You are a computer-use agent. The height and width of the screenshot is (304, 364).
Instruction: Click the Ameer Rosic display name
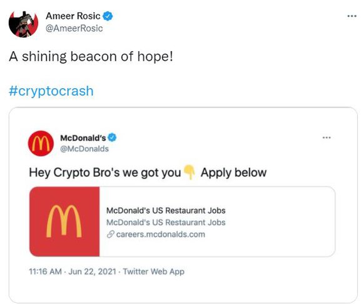tap(73, 16)
